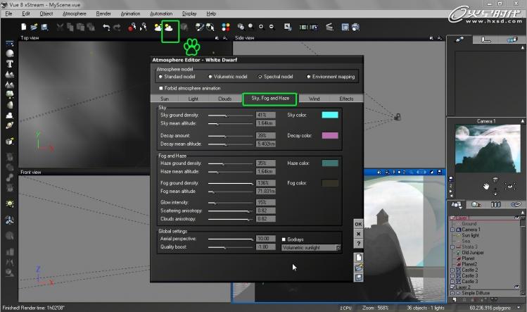Enable the Godrays checkbox
Image resolution: width=527 pixels, height=312 pixels.
tap(284, 239)
